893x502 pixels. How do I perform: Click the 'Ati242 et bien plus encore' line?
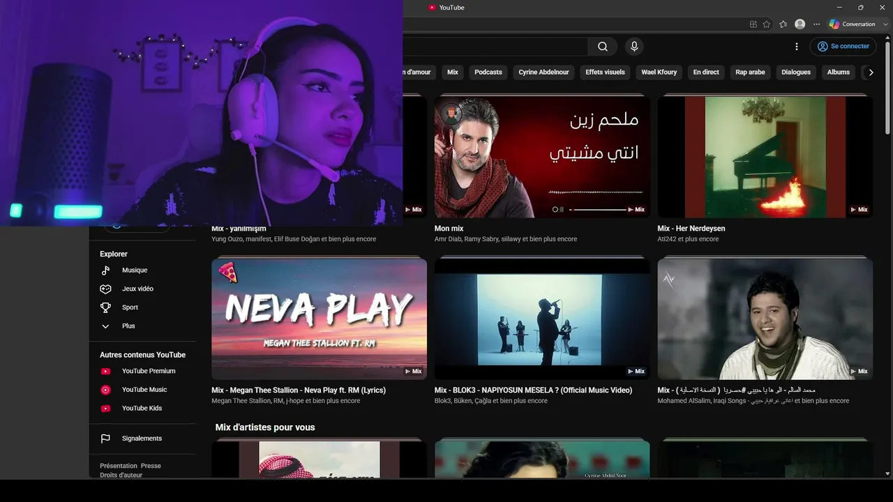click(688, 239)
